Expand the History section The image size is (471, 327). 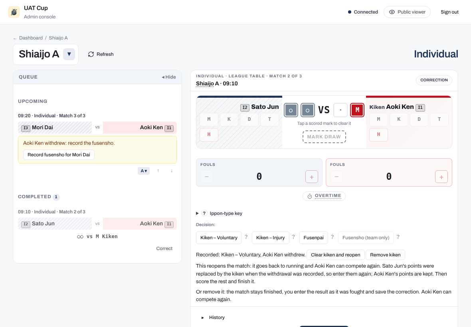213,317
